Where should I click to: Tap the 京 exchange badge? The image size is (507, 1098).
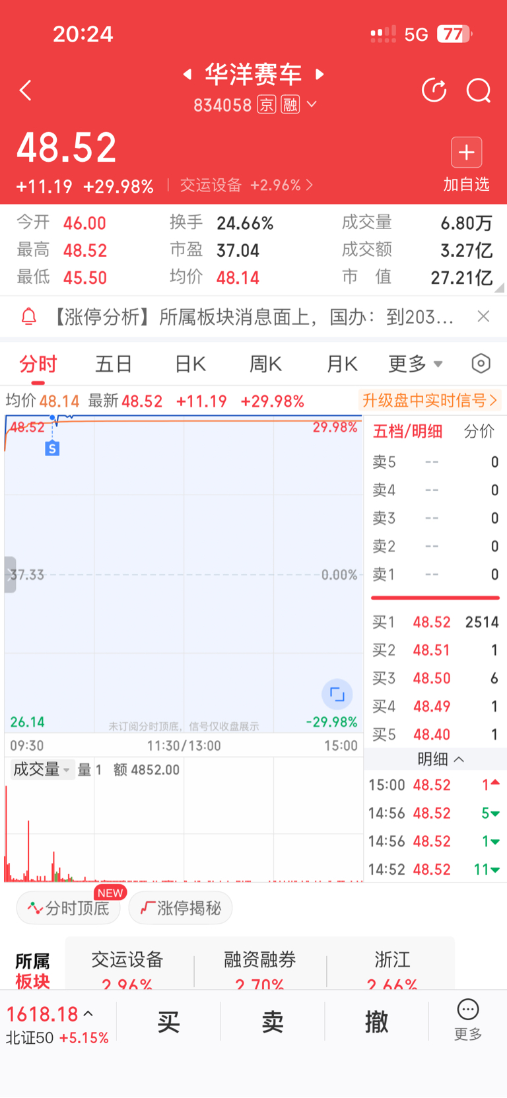(266, 104)
